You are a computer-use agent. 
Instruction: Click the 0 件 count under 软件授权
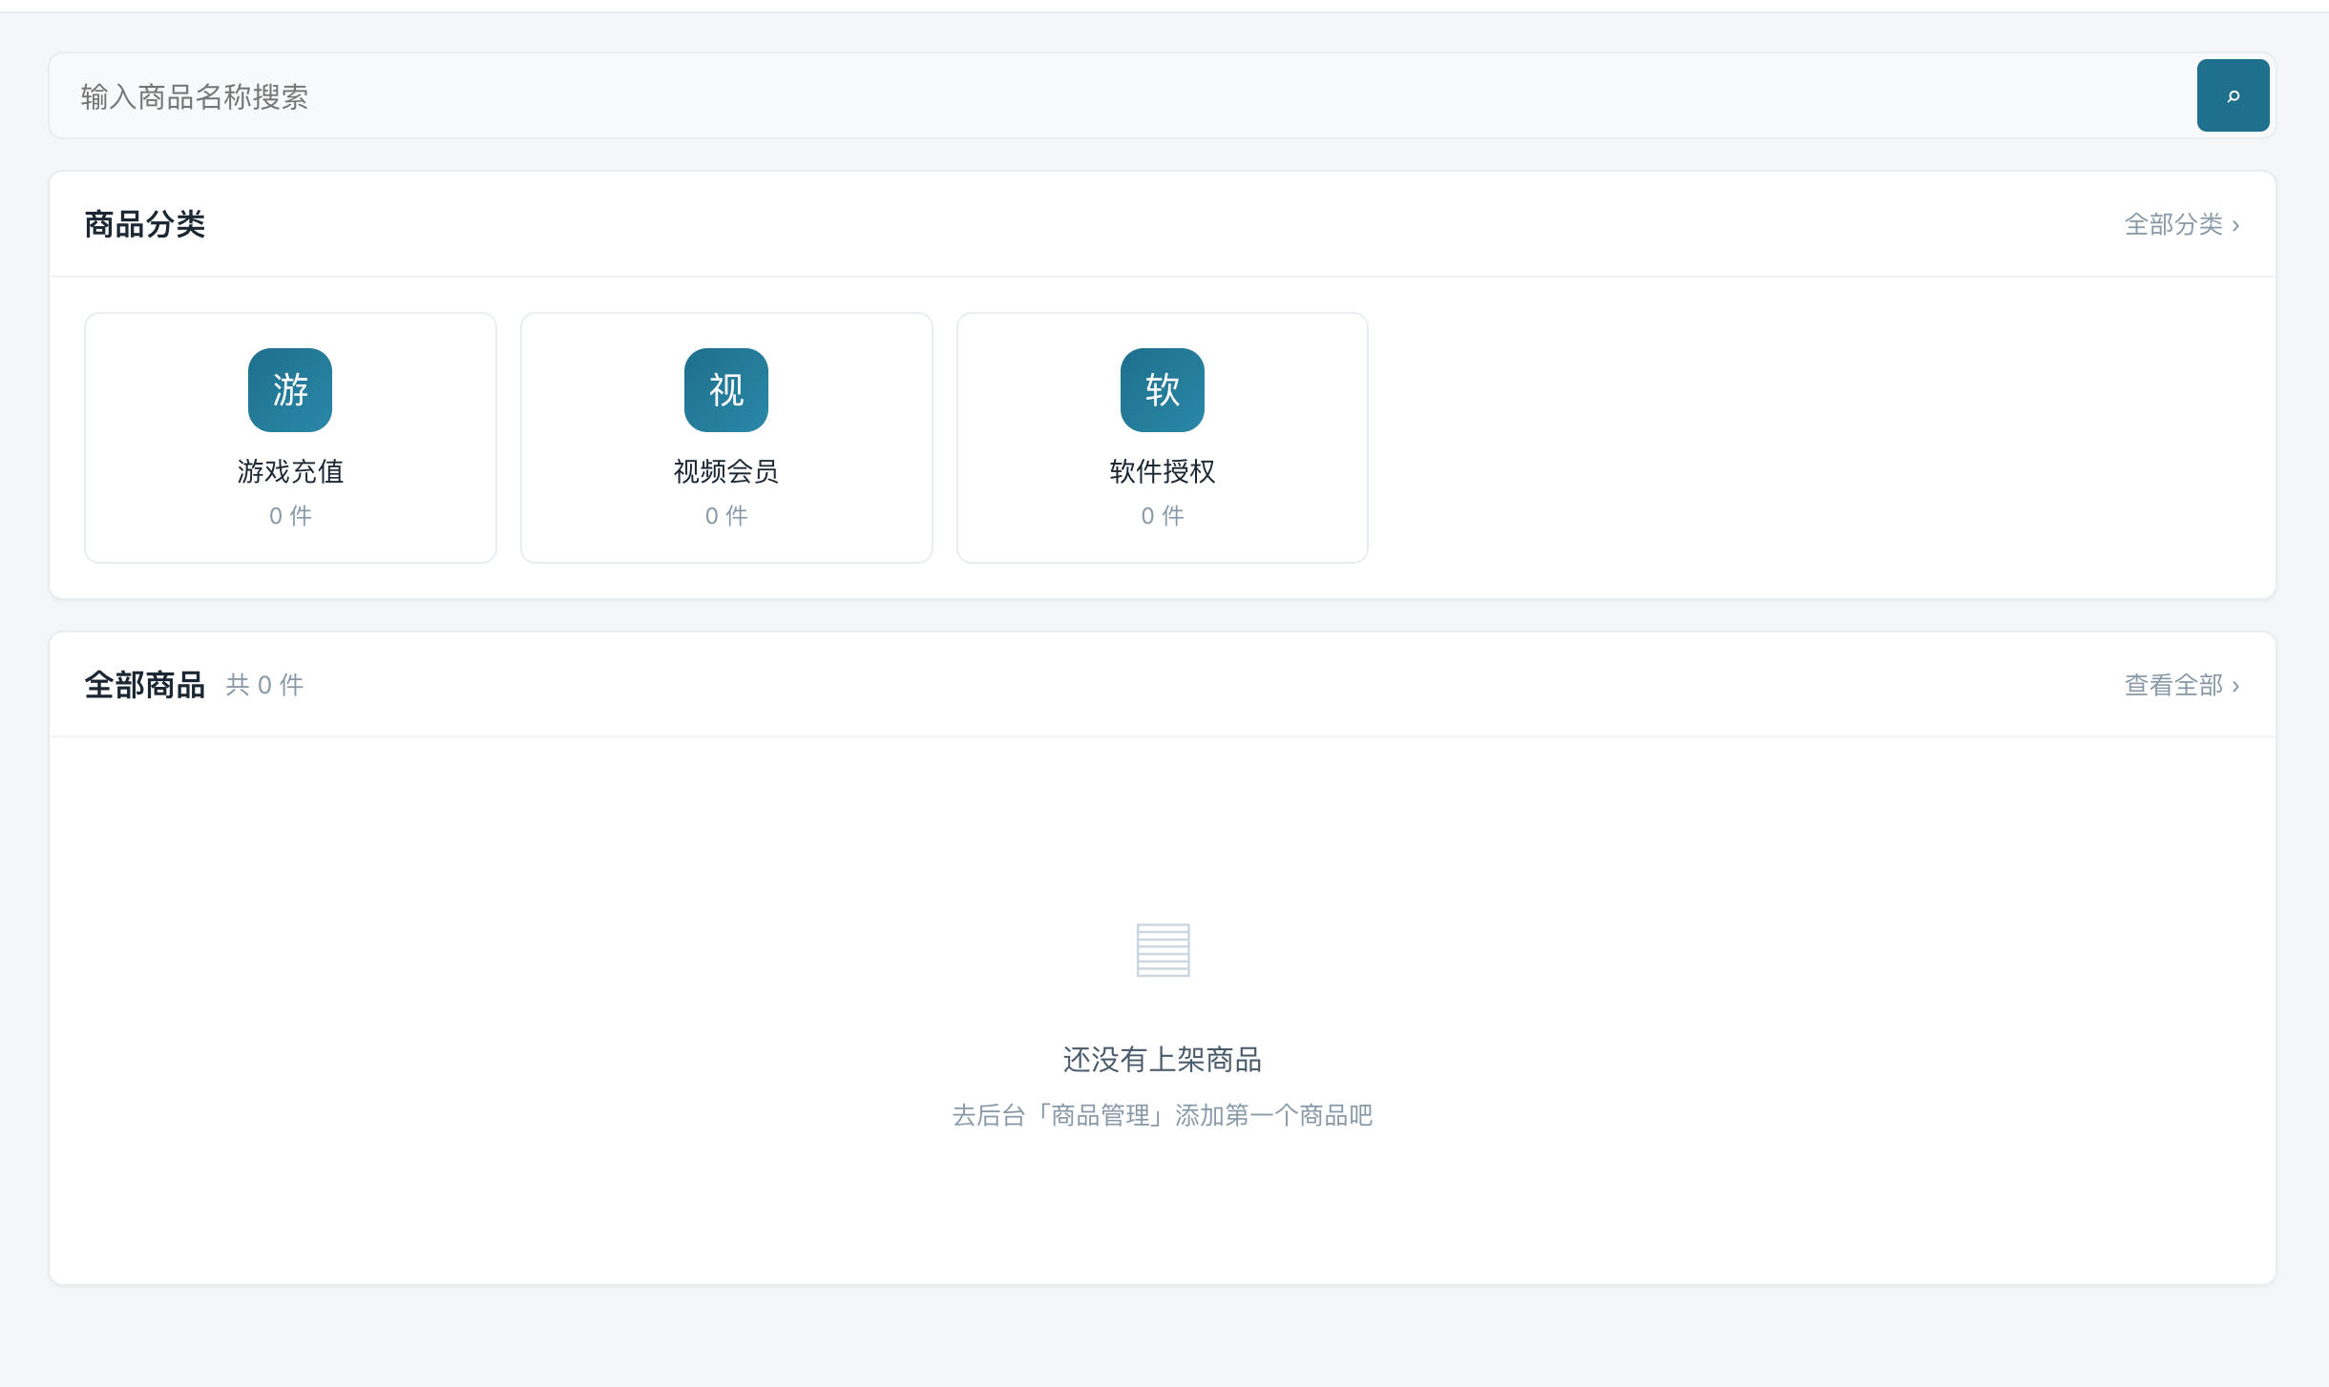1163,516
